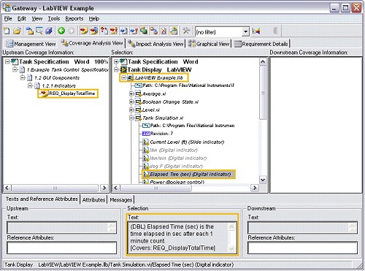This screenshot has height=271, width=365.
Task: Click the Average.vi file icon
Action: tap(138, 93)
